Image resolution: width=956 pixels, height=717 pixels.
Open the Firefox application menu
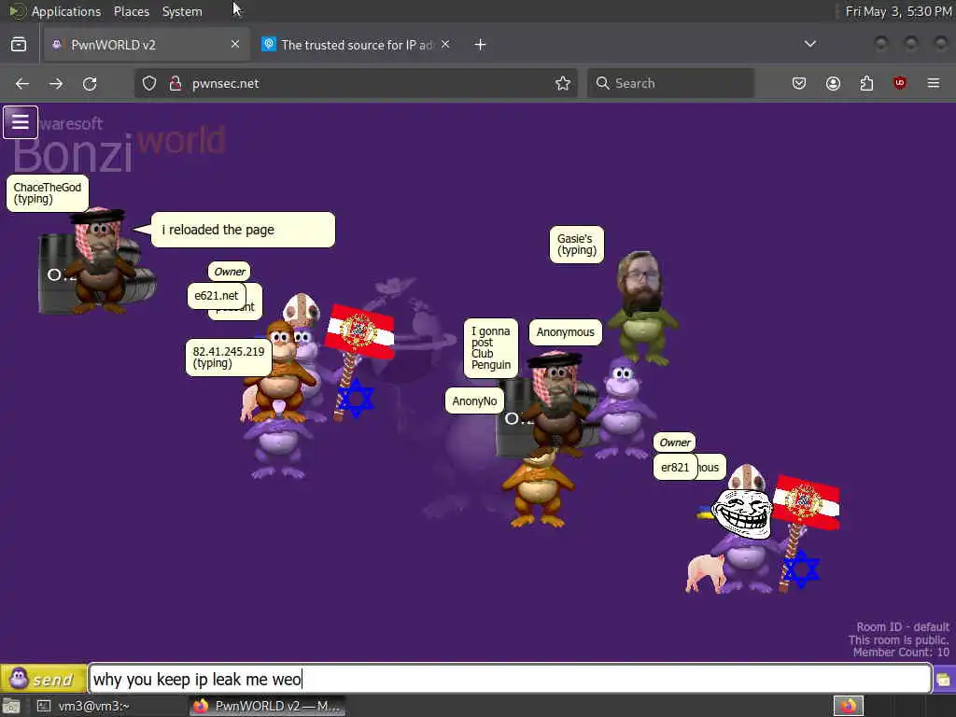(934, 83)
